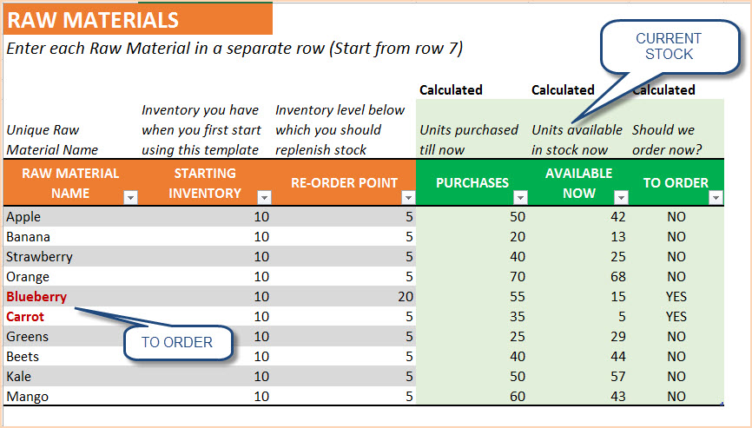The image size is (752, 428).
Task: Click the CURRENT STOCK callout bubble
Action: click(669, 47)
